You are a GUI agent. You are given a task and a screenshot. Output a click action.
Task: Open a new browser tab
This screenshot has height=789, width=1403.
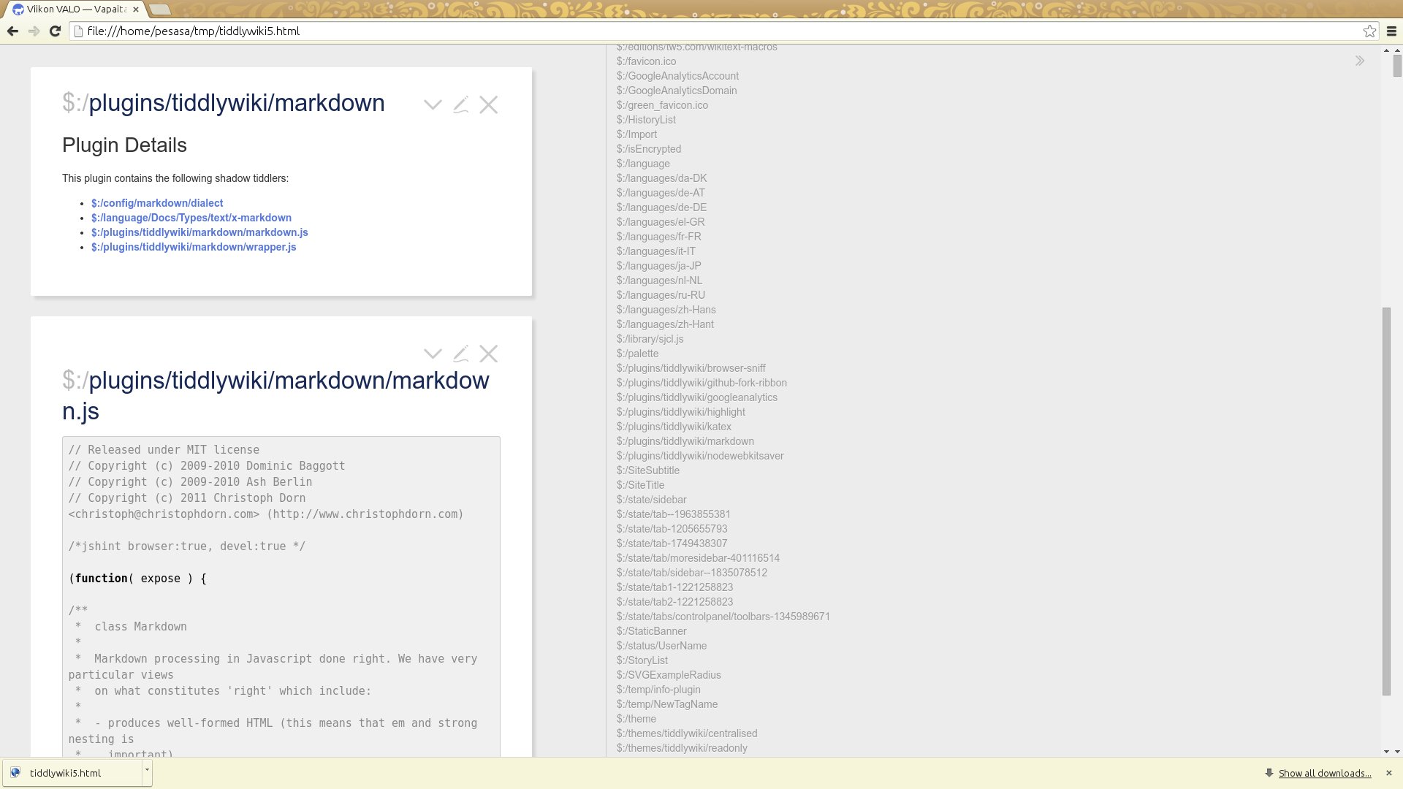click(x=159, y=9)
